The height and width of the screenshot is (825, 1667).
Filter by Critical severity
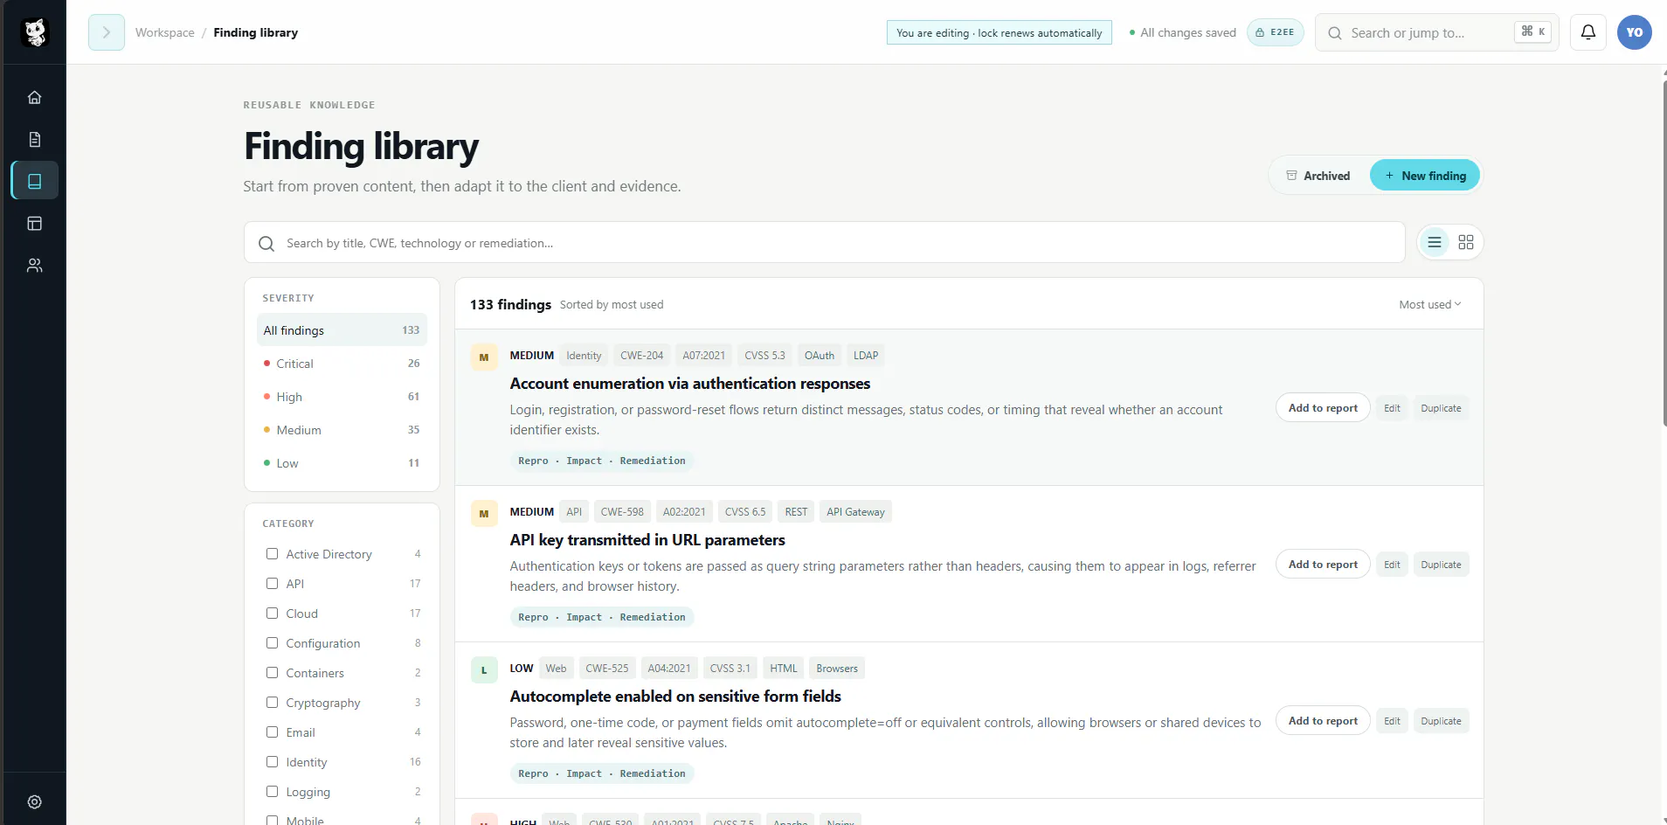point(342,363)
